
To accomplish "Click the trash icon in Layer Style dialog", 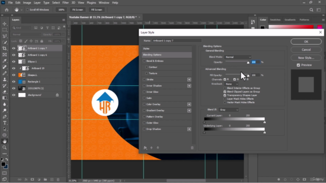I will pyautogui.click(x=192, y=148).
